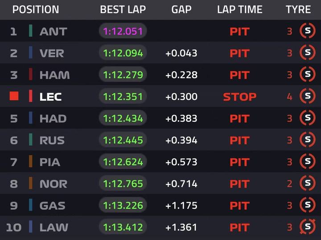Select the RUS driver row name
321x240 pixels.
click(x=52, y=140)
